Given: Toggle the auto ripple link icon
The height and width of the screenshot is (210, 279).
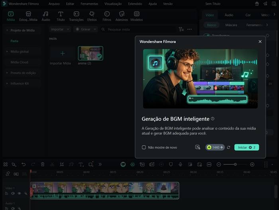Looking at the screenshot, I should pyautogui.click(x=8, y=174).
